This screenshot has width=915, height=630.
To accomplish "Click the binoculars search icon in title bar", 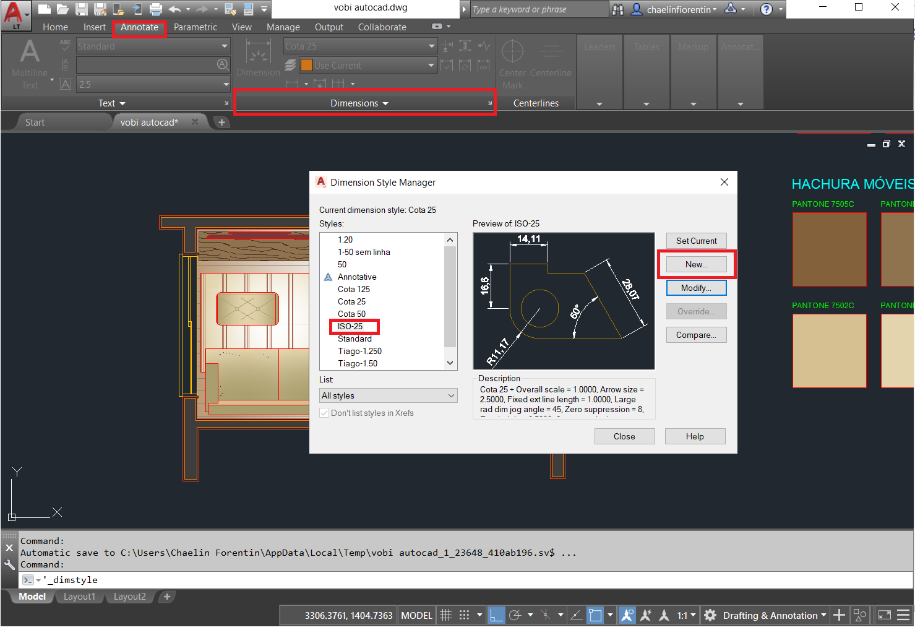I will tap(618, 9).
